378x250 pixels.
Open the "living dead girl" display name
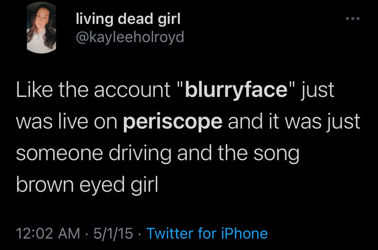tap(128, 19)
